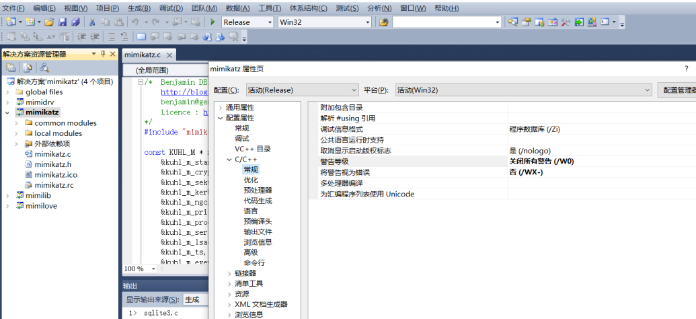Screen dimensions: 696x319
Task: Open the 生成(B) menu
Action: coord(139,8)
